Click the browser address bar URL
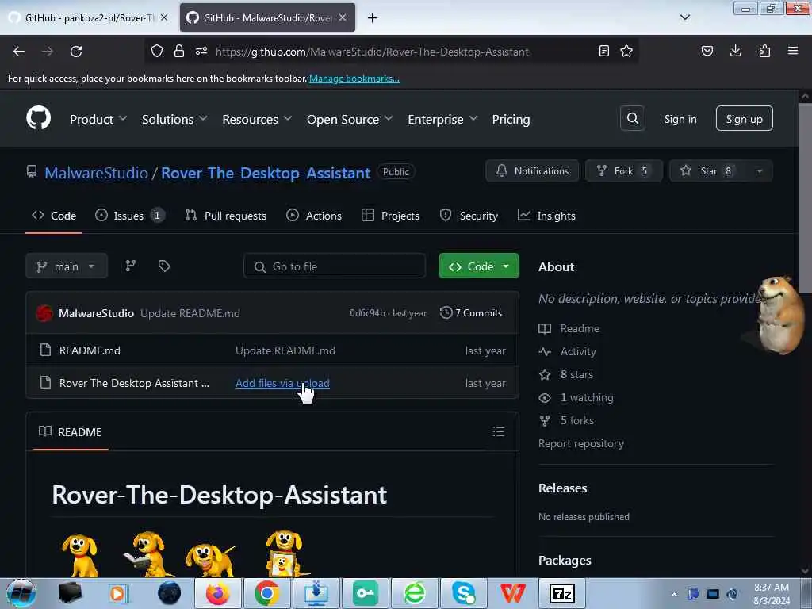The width and height of the screenshot is (812, 609). click(372, 52)
